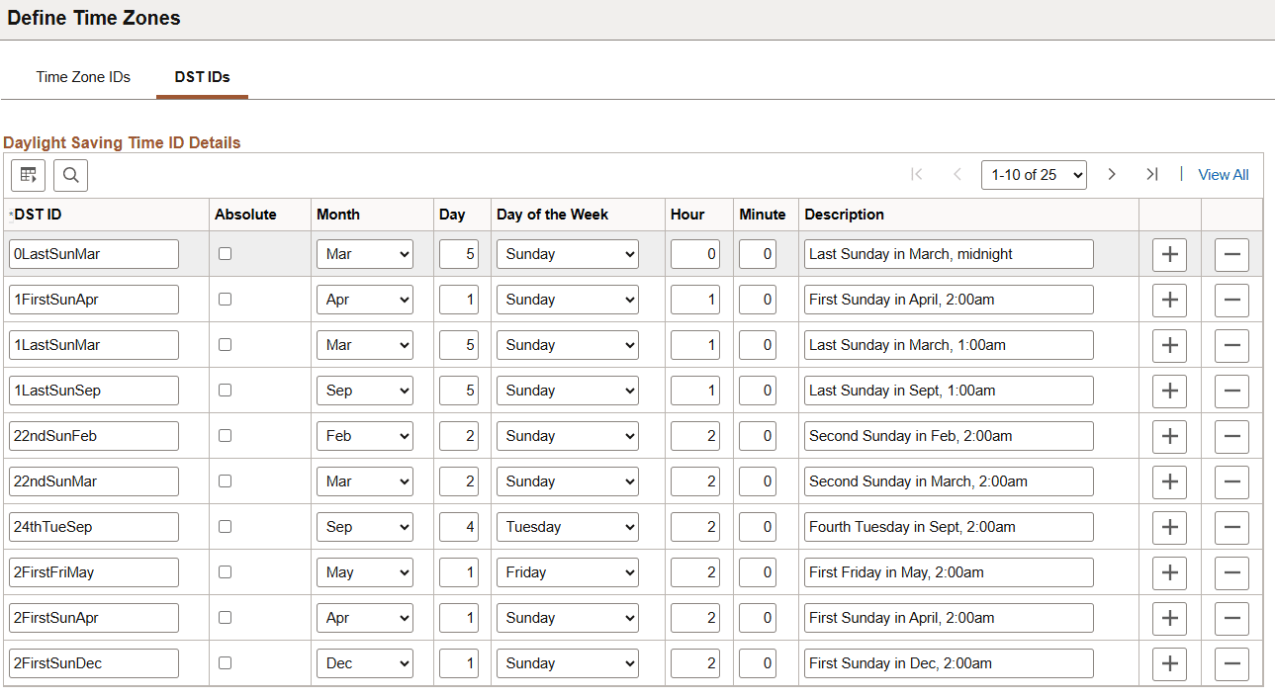Viewport: 1275px width, 698px height.
Task: Check the Absolute box for 22ndSunFeb
Action: point(225,435)
